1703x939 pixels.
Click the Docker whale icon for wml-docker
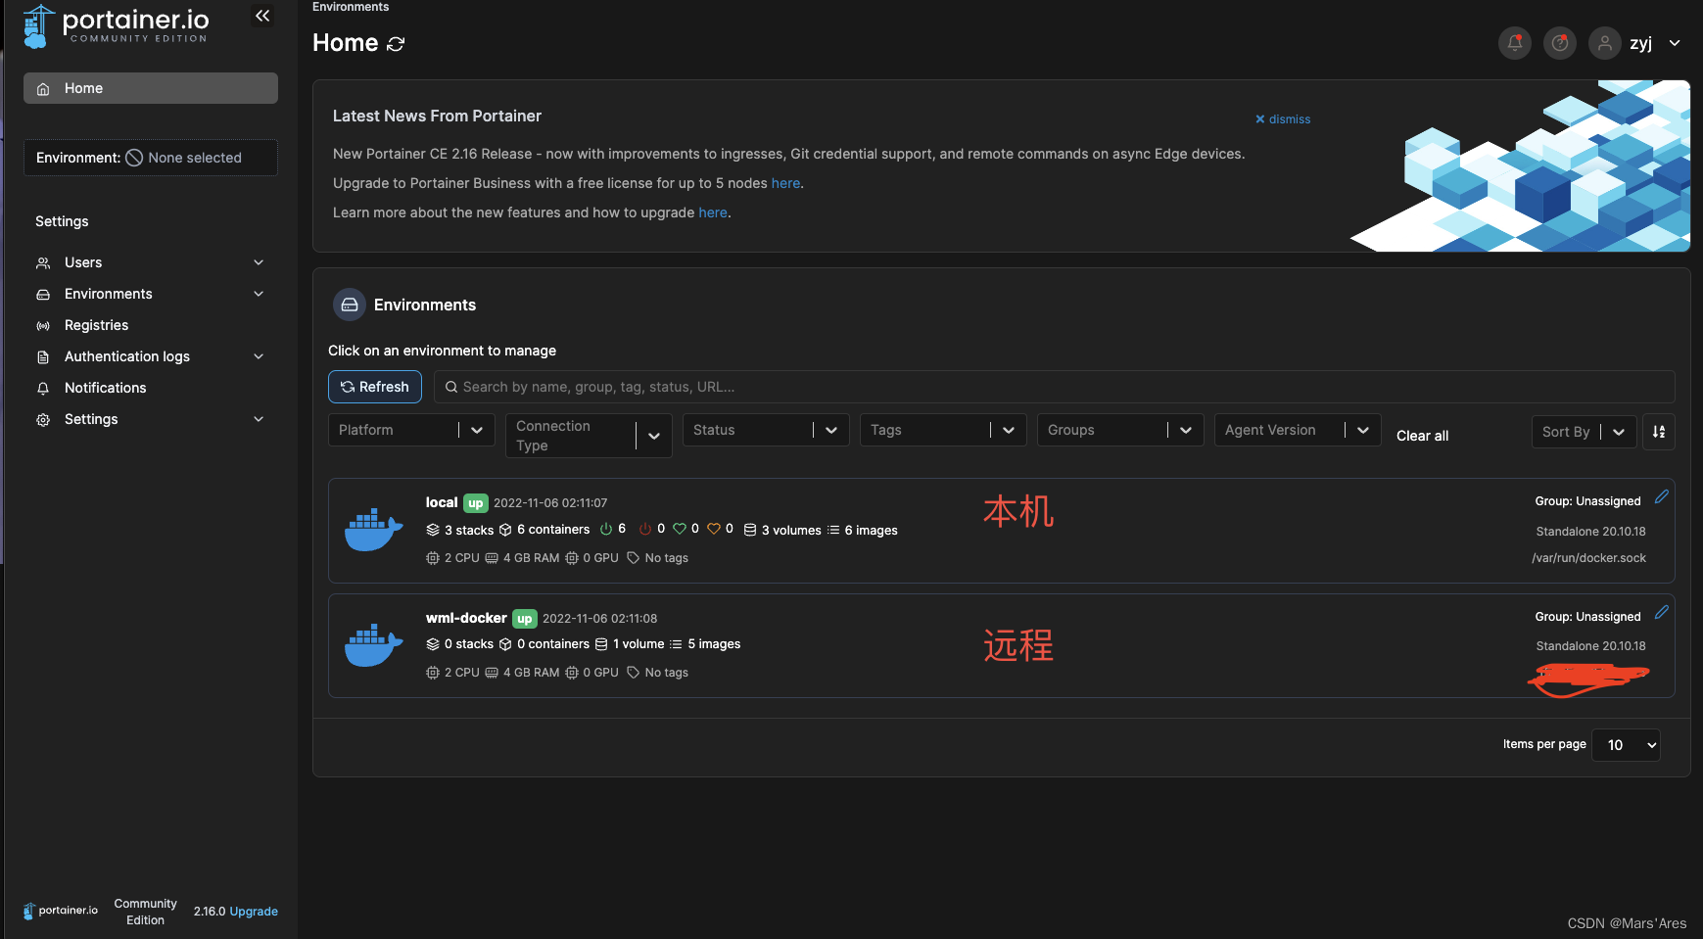(x=373, y=645)
